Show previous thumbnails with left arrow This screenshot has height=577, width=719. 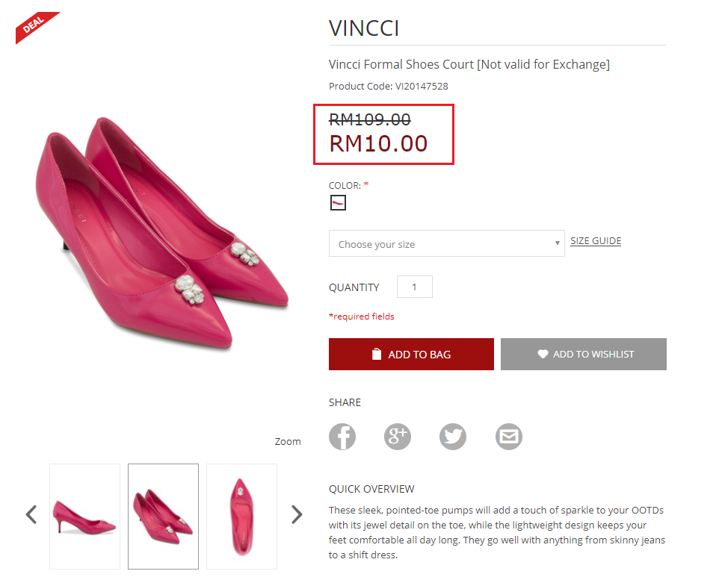coord(31,514)
